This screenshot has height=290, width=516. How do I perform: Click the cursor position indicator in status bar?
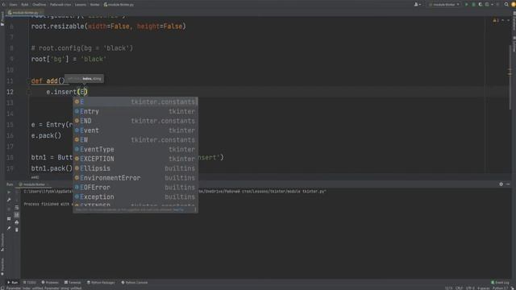click(449, 288)
